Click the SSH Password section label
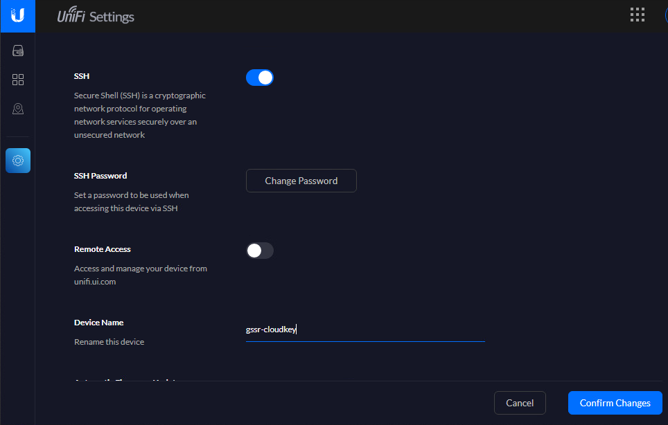The height and width of the screenshot is (425, 668). [x=100, y=176]
